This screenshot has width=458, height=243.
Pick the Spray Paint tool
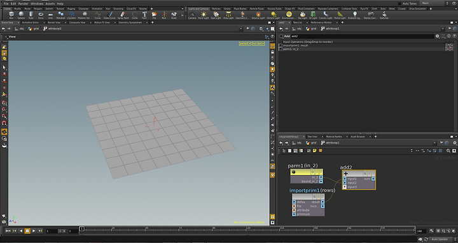(x=123, y=15)
